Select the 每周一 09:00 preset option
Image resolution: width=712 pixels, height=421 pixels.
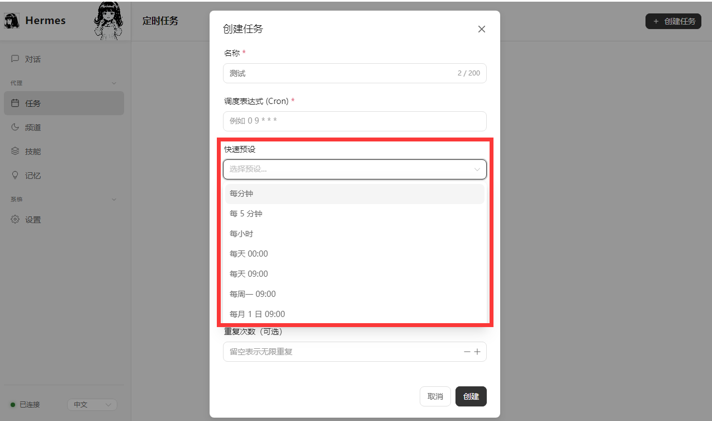355,294
